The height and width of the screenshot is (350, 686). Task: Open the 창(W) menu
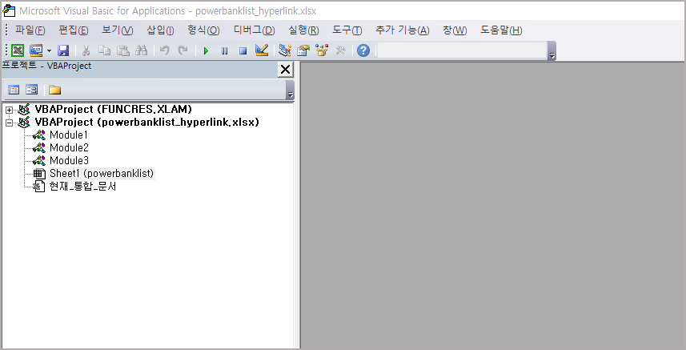(455, 30)
